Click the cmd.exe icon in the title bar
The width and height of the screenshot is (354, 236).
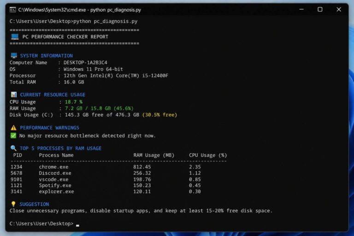coord(12,10)
